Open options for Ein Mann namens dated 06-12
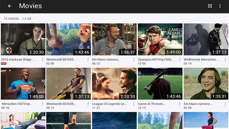 [134, 59]
